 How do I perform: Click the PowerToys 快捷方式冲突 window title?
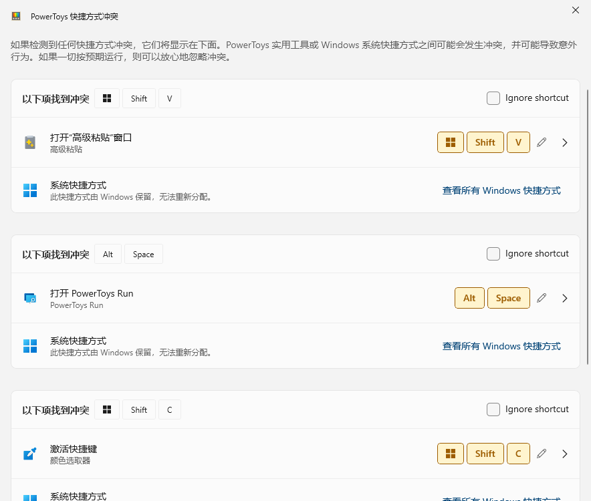pyautogui.click(x=75, y=17)
